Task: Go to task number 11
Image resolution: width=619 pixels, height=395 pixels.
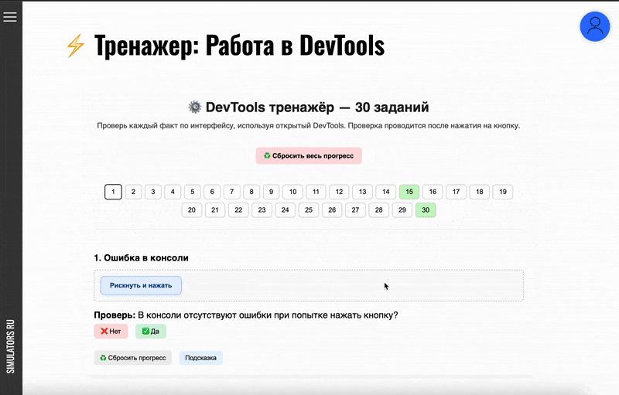Action: tap(316, 192)
